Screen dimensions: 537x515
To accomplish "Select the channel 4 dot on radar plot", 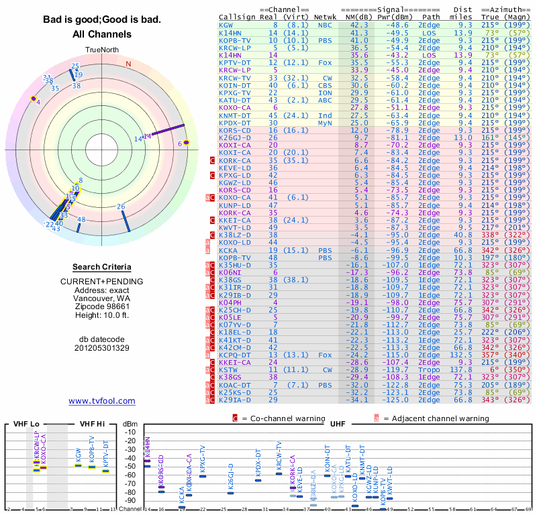I will click(33, 99).
